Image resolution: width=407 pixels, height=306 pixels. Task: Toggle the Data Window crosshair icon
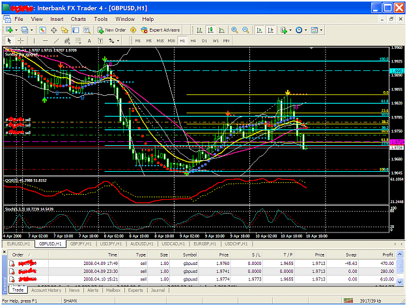coord(54,30)
